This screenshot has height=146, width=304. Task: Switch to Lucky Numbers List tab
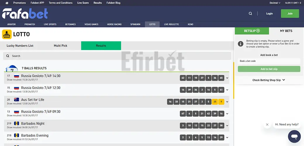coord(20,46)
